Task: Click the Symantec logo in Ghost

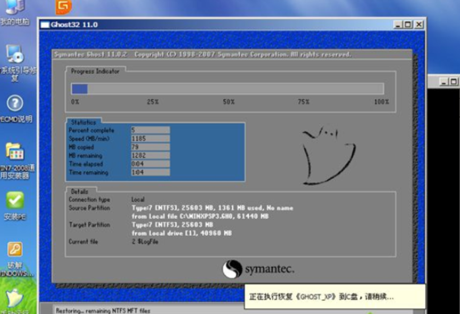Action: 258,269
